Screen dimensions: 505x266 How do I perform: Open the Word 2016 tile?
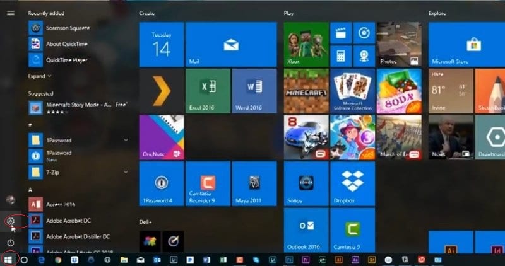point(254,91)
